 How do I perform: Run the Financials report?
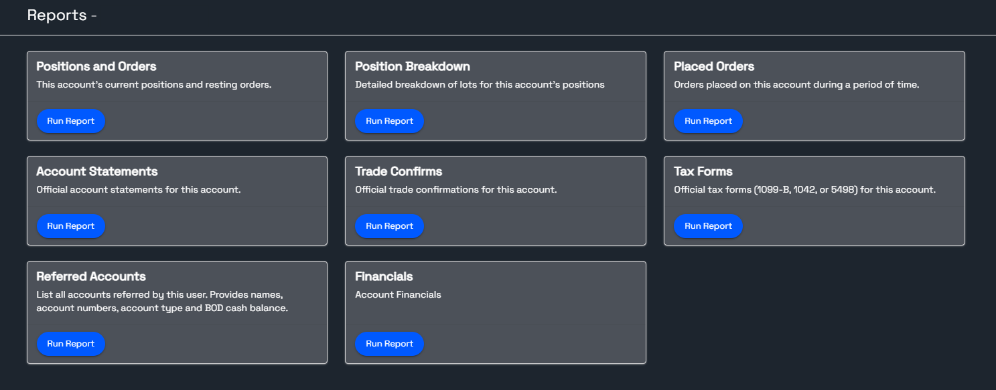pyautogui.click(x=389, y=344)
